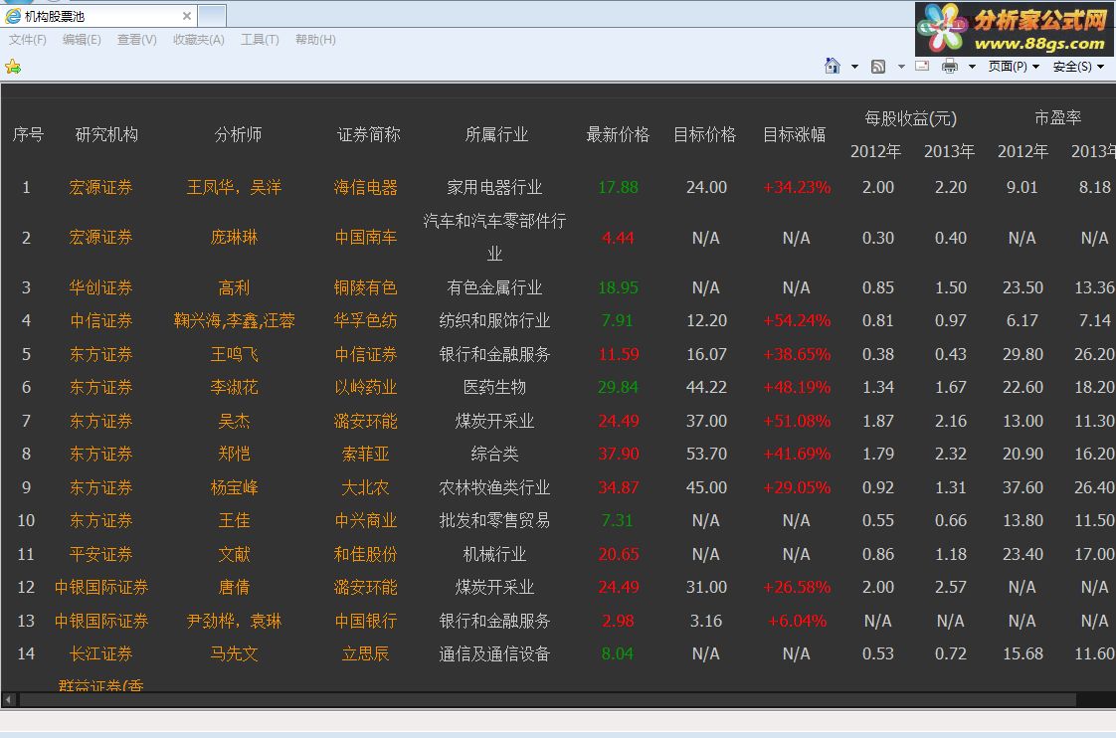Viewport: 1116px width, 738px height.
Task: Open the 文件(F) menu
Action: coord(27,40)
